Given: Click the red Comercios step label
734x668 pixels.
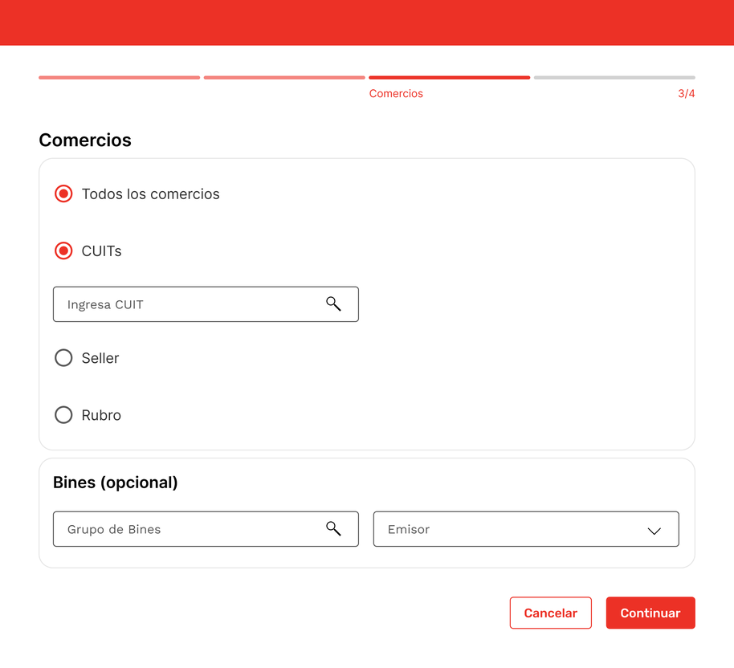Looking at the screenshot, I should click(396, 94).
